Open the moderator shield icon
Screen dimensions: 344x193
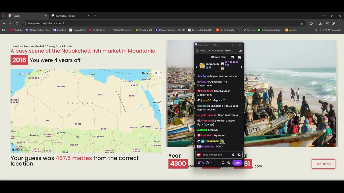pos(223,163)
